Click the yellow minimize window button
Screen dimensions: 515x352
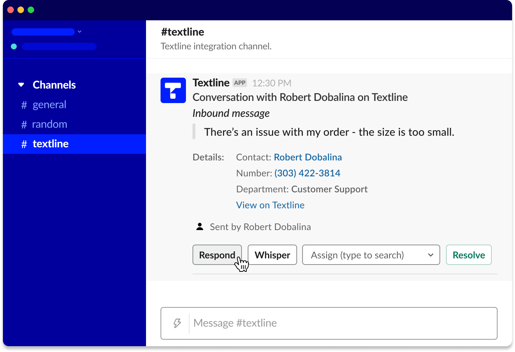coord(21,10)
